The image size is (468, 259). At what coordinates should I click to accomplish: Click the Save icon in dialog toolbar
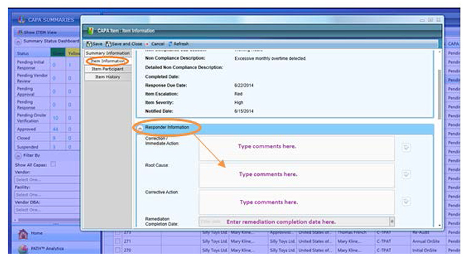(89, 44)
